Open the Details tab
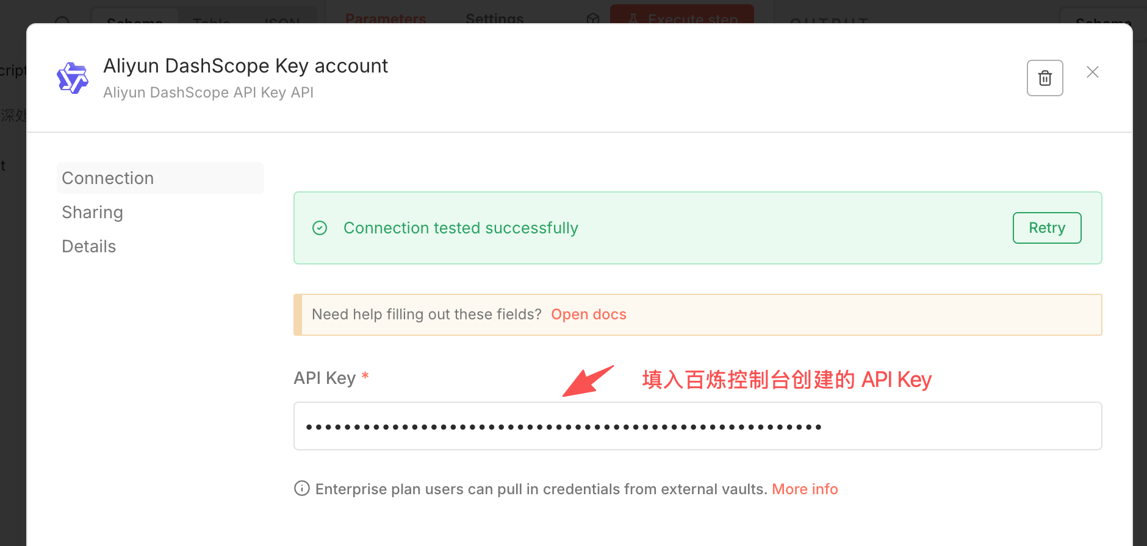The width and height of the screenshot is (1147, 546). point(89,246)
